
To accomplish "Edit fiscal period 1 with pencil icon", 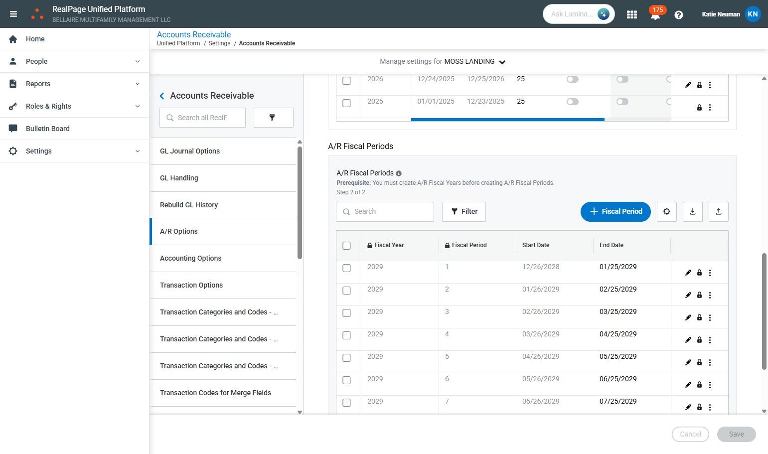I will tap(688, 273).
